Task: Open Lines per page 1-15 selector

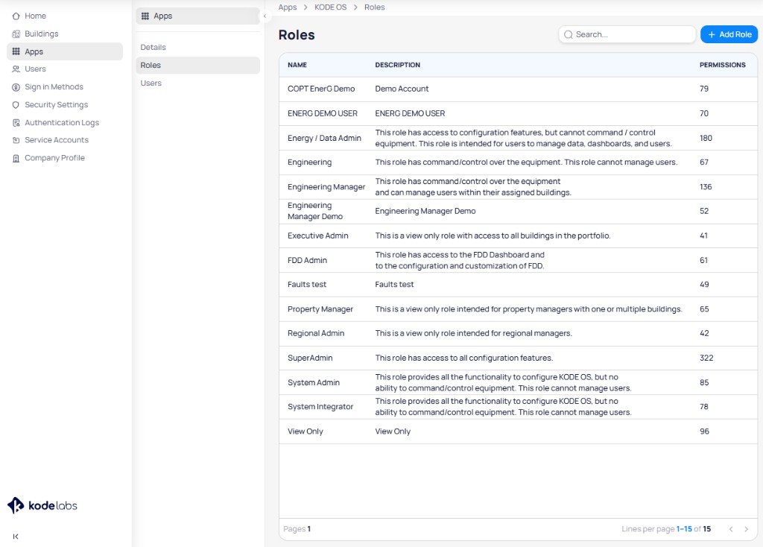Action: [x=684, y=529]
